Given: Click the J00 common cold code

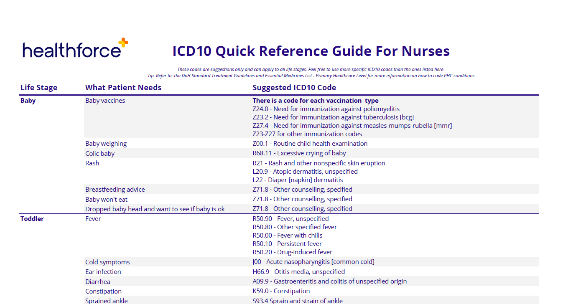Looking at the screenshot, I should click(312, 261).
